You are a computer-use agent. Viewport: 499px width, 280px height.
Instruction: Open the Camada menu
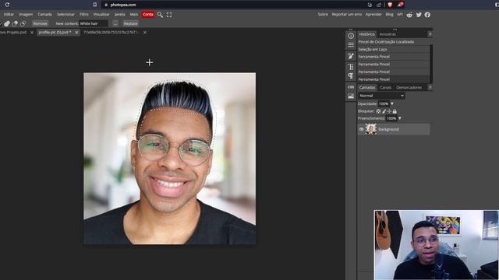[x=45, y=14]
